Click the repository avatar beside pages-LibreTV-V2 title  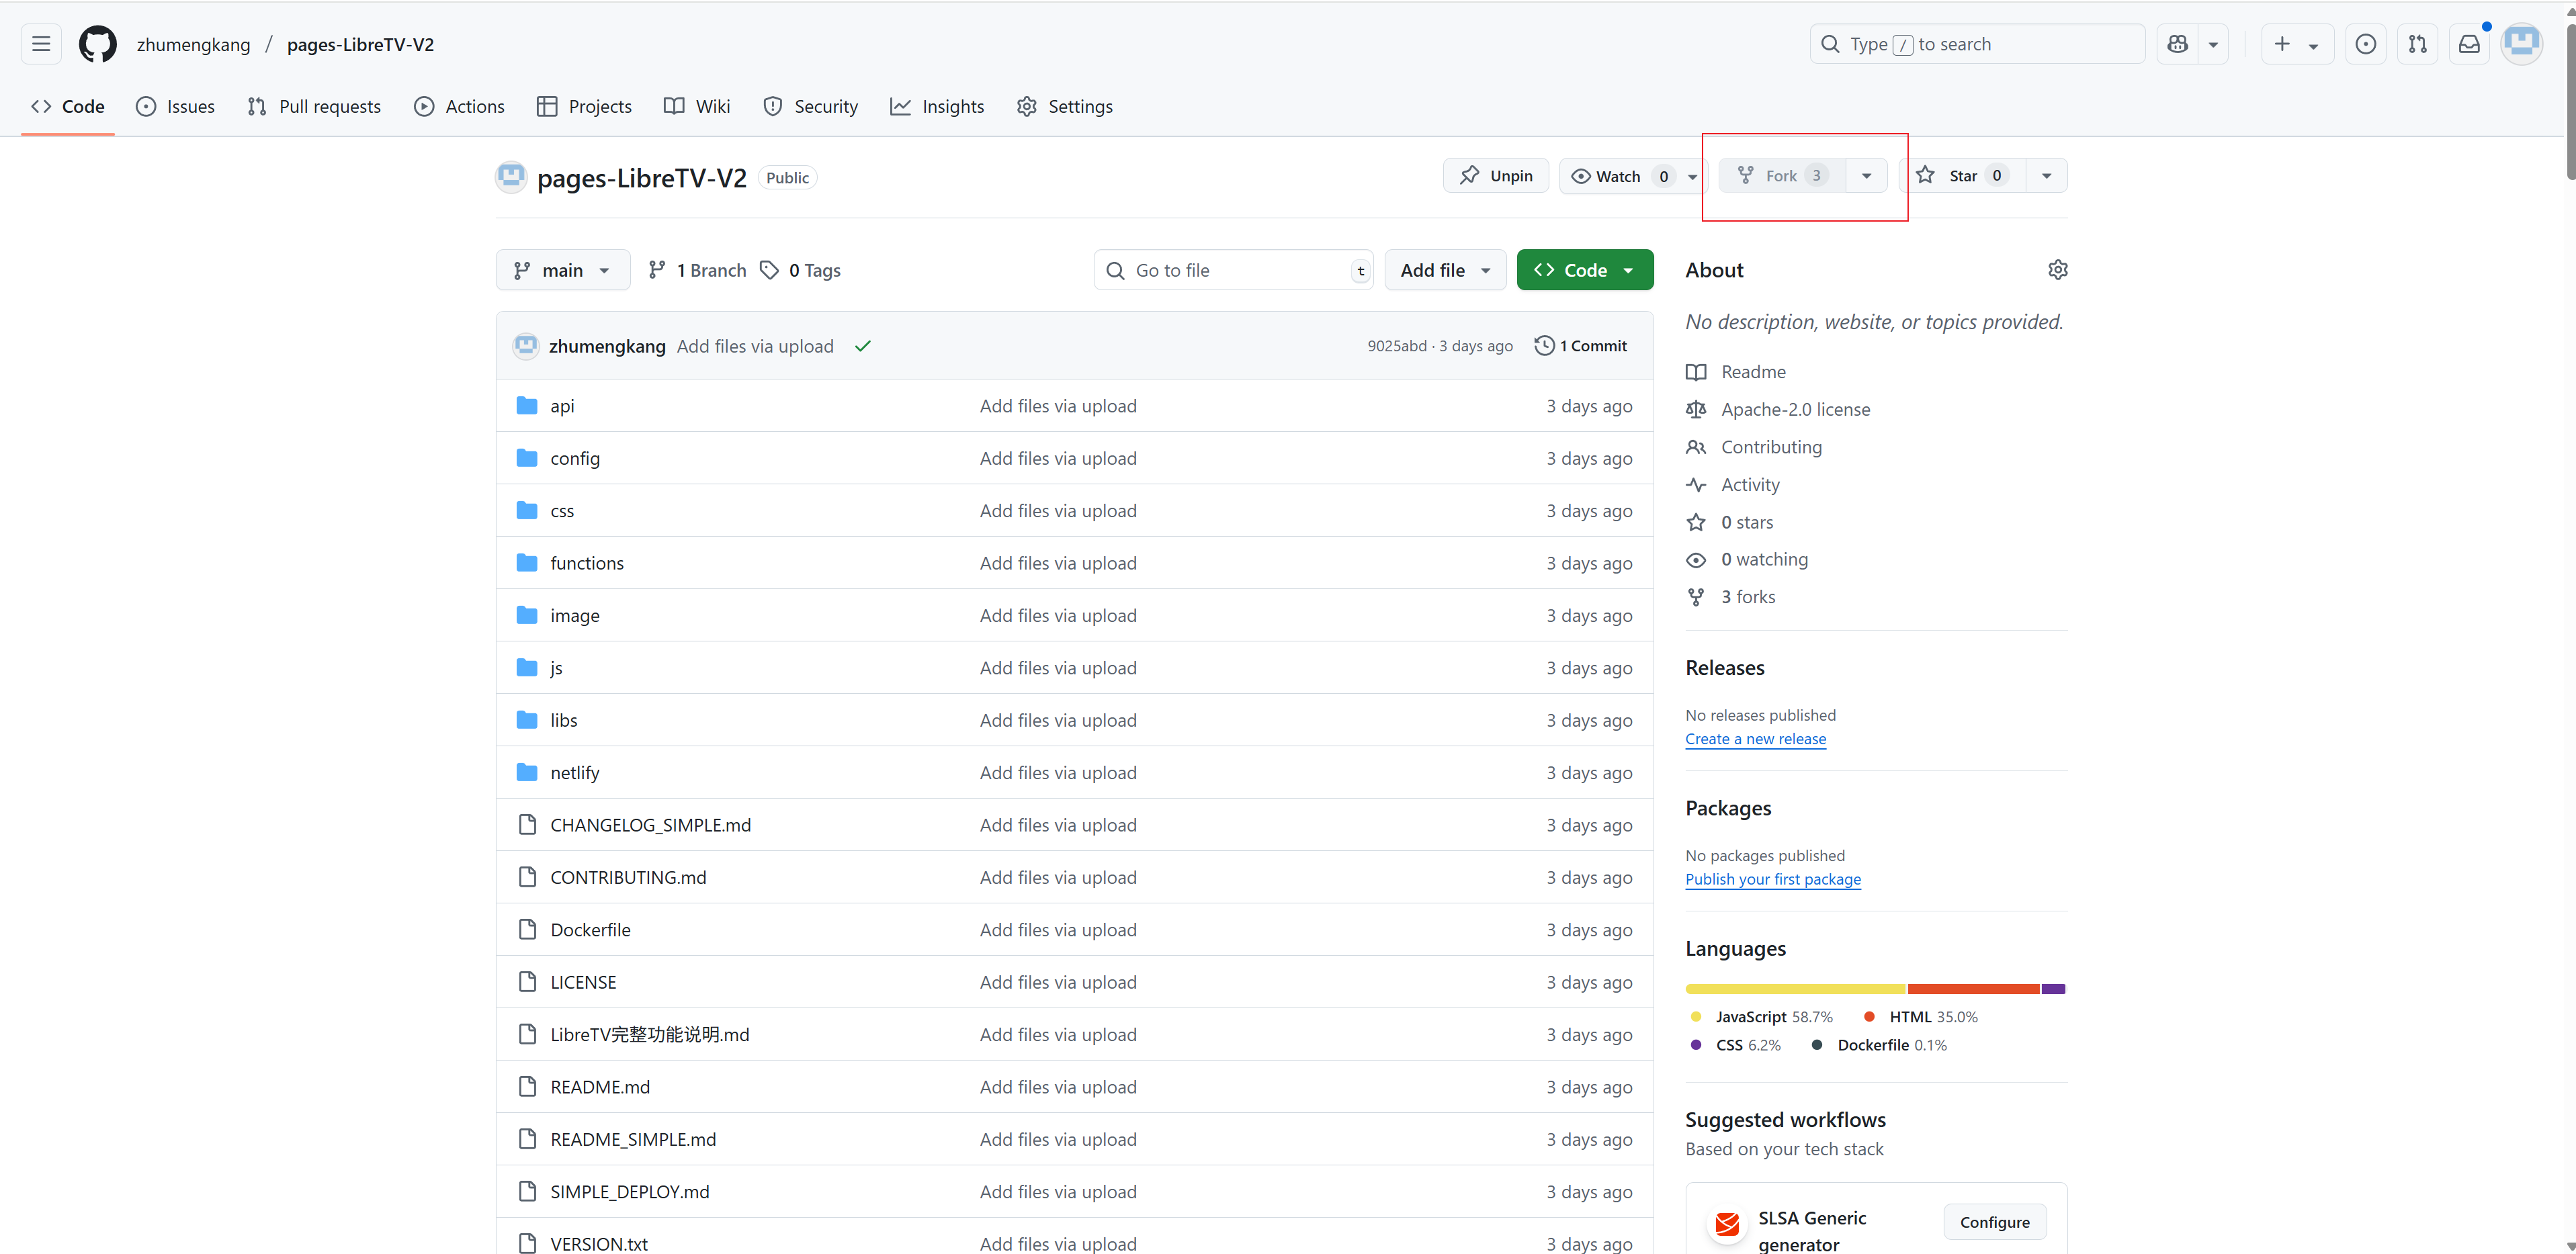pyautogui.click(x=511, y=177)
